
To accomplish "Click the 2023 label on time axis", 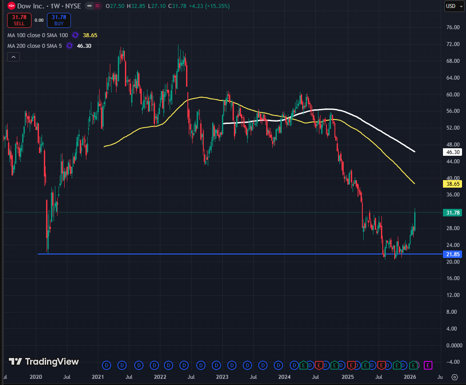I will (x=222, y=377).
